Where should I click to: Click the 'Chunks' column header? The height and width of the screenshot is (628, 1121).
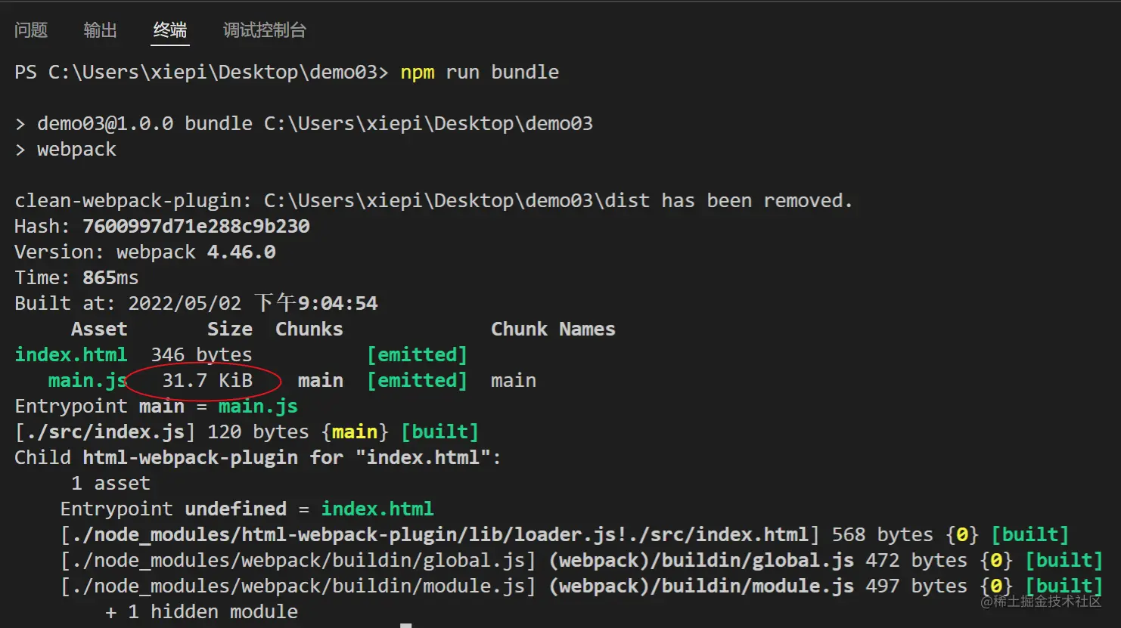[309, 329]
